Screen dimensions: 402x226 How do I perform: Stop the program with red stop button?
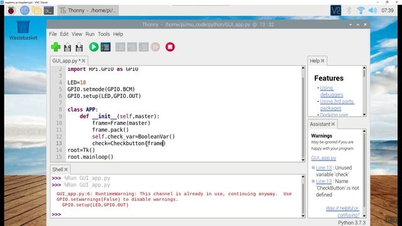170,47
